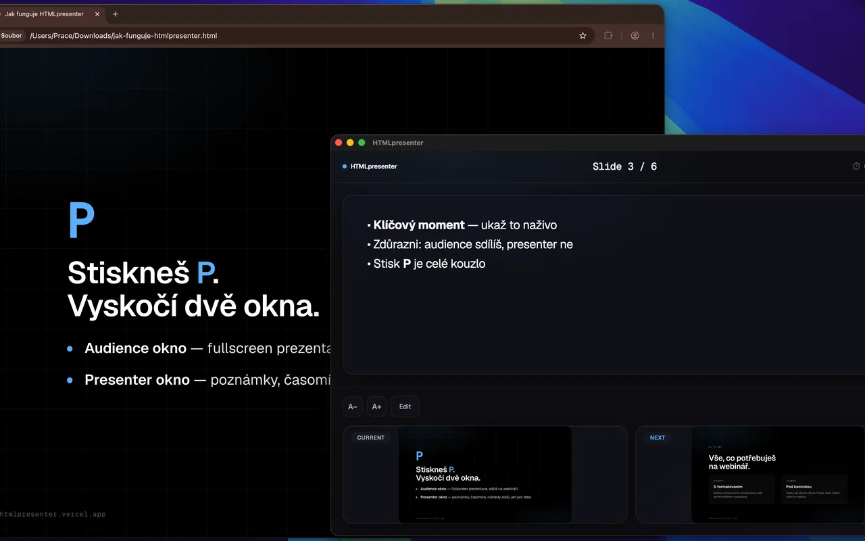This screenshot has width=865, height=541.
Task: Click the large blue P letter on slide
Action: tap(81, 220)
